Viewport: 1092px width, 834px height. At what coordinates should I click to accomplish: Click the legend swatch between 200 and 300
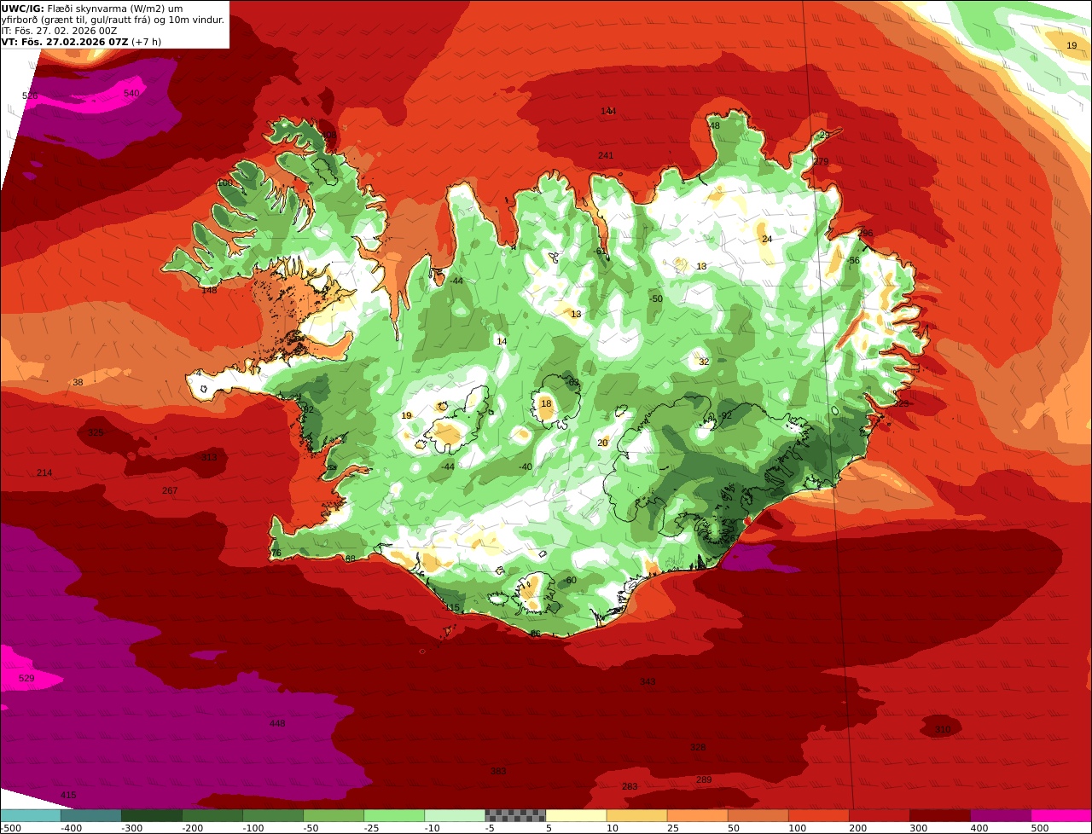pos(879,815)
